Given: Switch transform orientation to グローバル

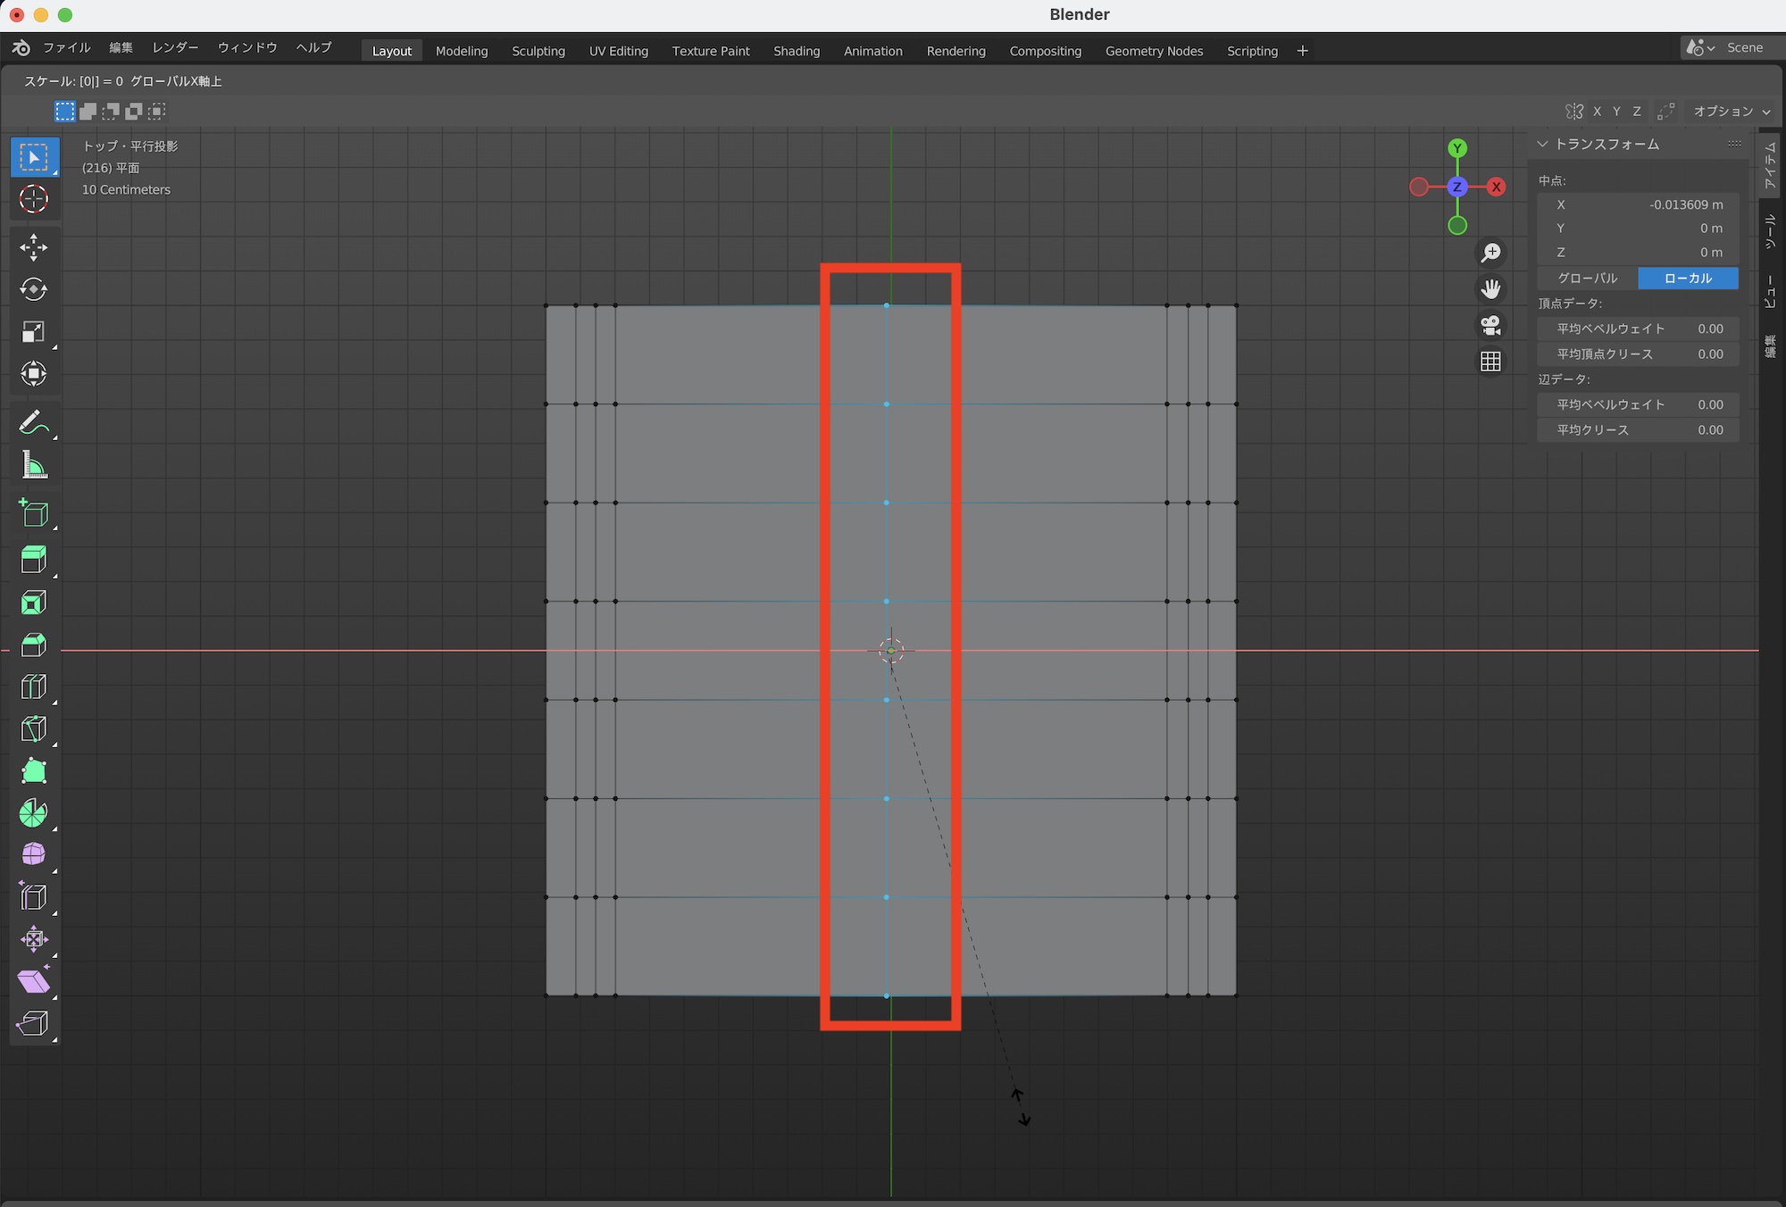Looking at the screenshot, I should [x=1587, y=279].
